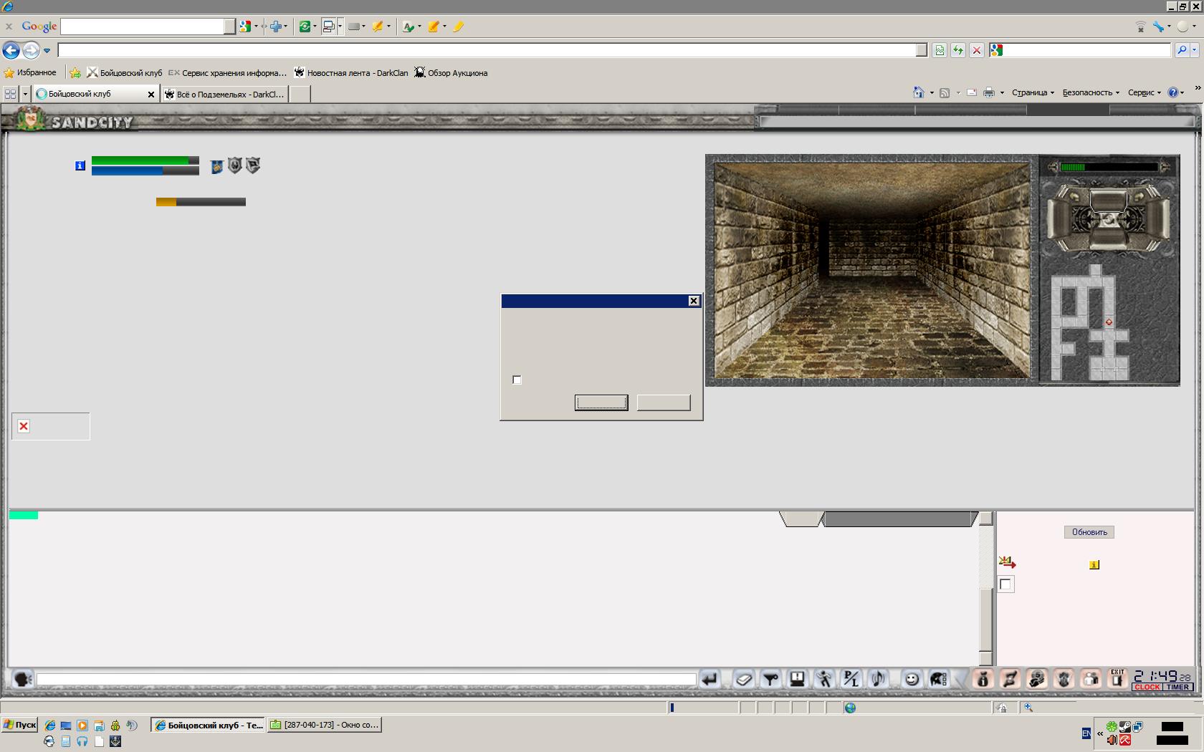Open the tab list dropdown arrow
Viewport: 1204px width, 752px height.
pos(25,94)
